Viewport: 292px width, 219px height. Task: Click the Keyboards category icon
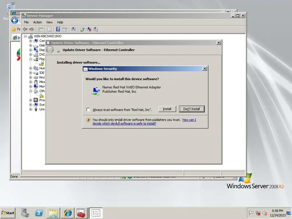(x=36, y=77)
